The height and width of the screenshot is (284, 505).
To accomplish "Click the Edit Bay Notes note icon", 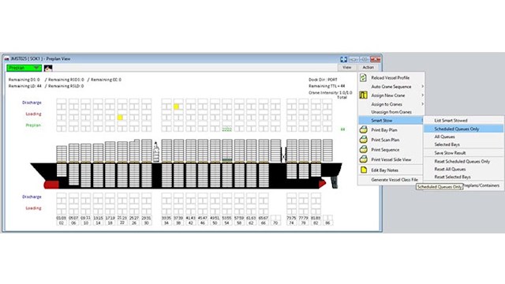I will [x=364, y=170].
